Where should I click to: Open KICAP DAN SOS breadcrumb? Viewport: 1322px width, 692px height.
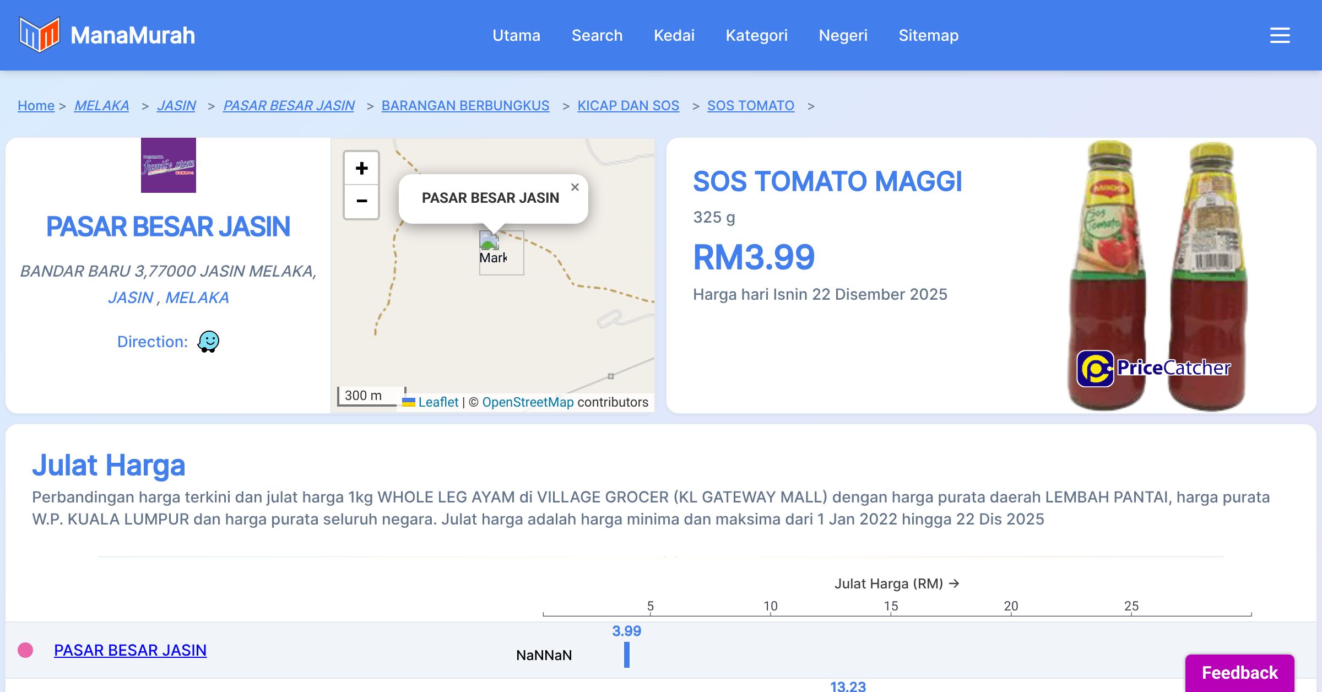628,105
